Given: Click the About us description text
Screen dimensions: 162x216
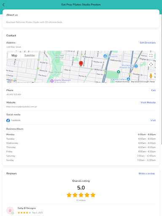Looking at the screenshot, I should pyautogui.click(x=34, y=22).
